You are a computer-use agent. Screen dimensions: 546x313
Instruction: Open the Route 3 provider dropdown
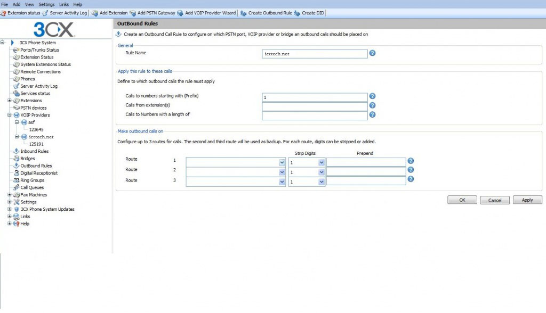(282, 182)
